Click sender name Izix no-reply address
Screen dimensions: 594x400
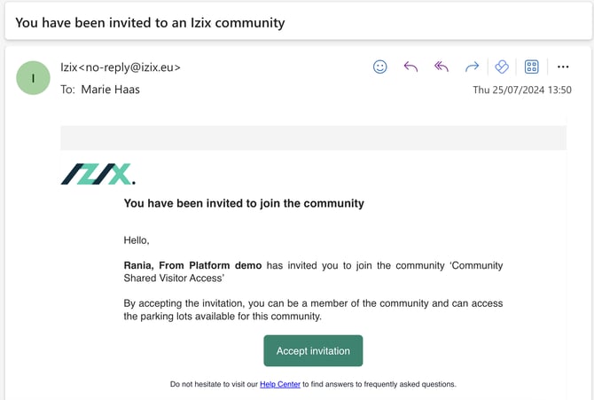[x=121, y=67]
